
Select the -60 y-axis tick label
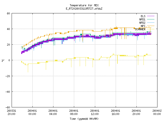click(8, 107)
